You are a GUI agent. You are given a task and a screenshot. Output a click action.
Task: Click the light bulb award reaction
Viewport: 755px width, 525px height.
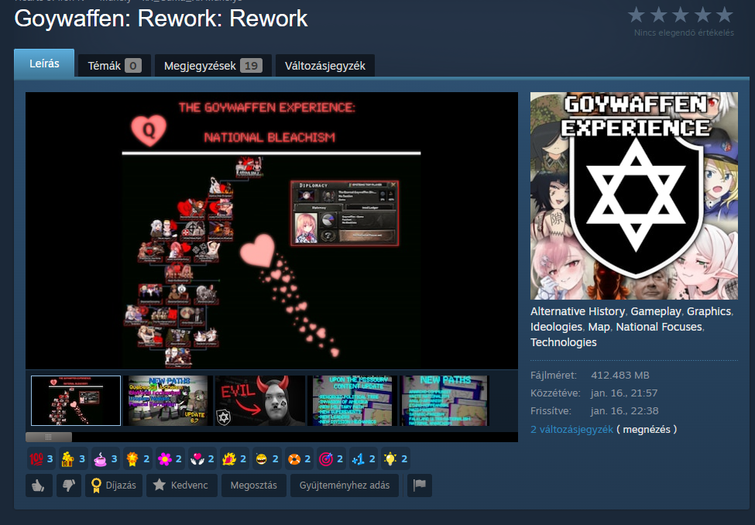390,459
